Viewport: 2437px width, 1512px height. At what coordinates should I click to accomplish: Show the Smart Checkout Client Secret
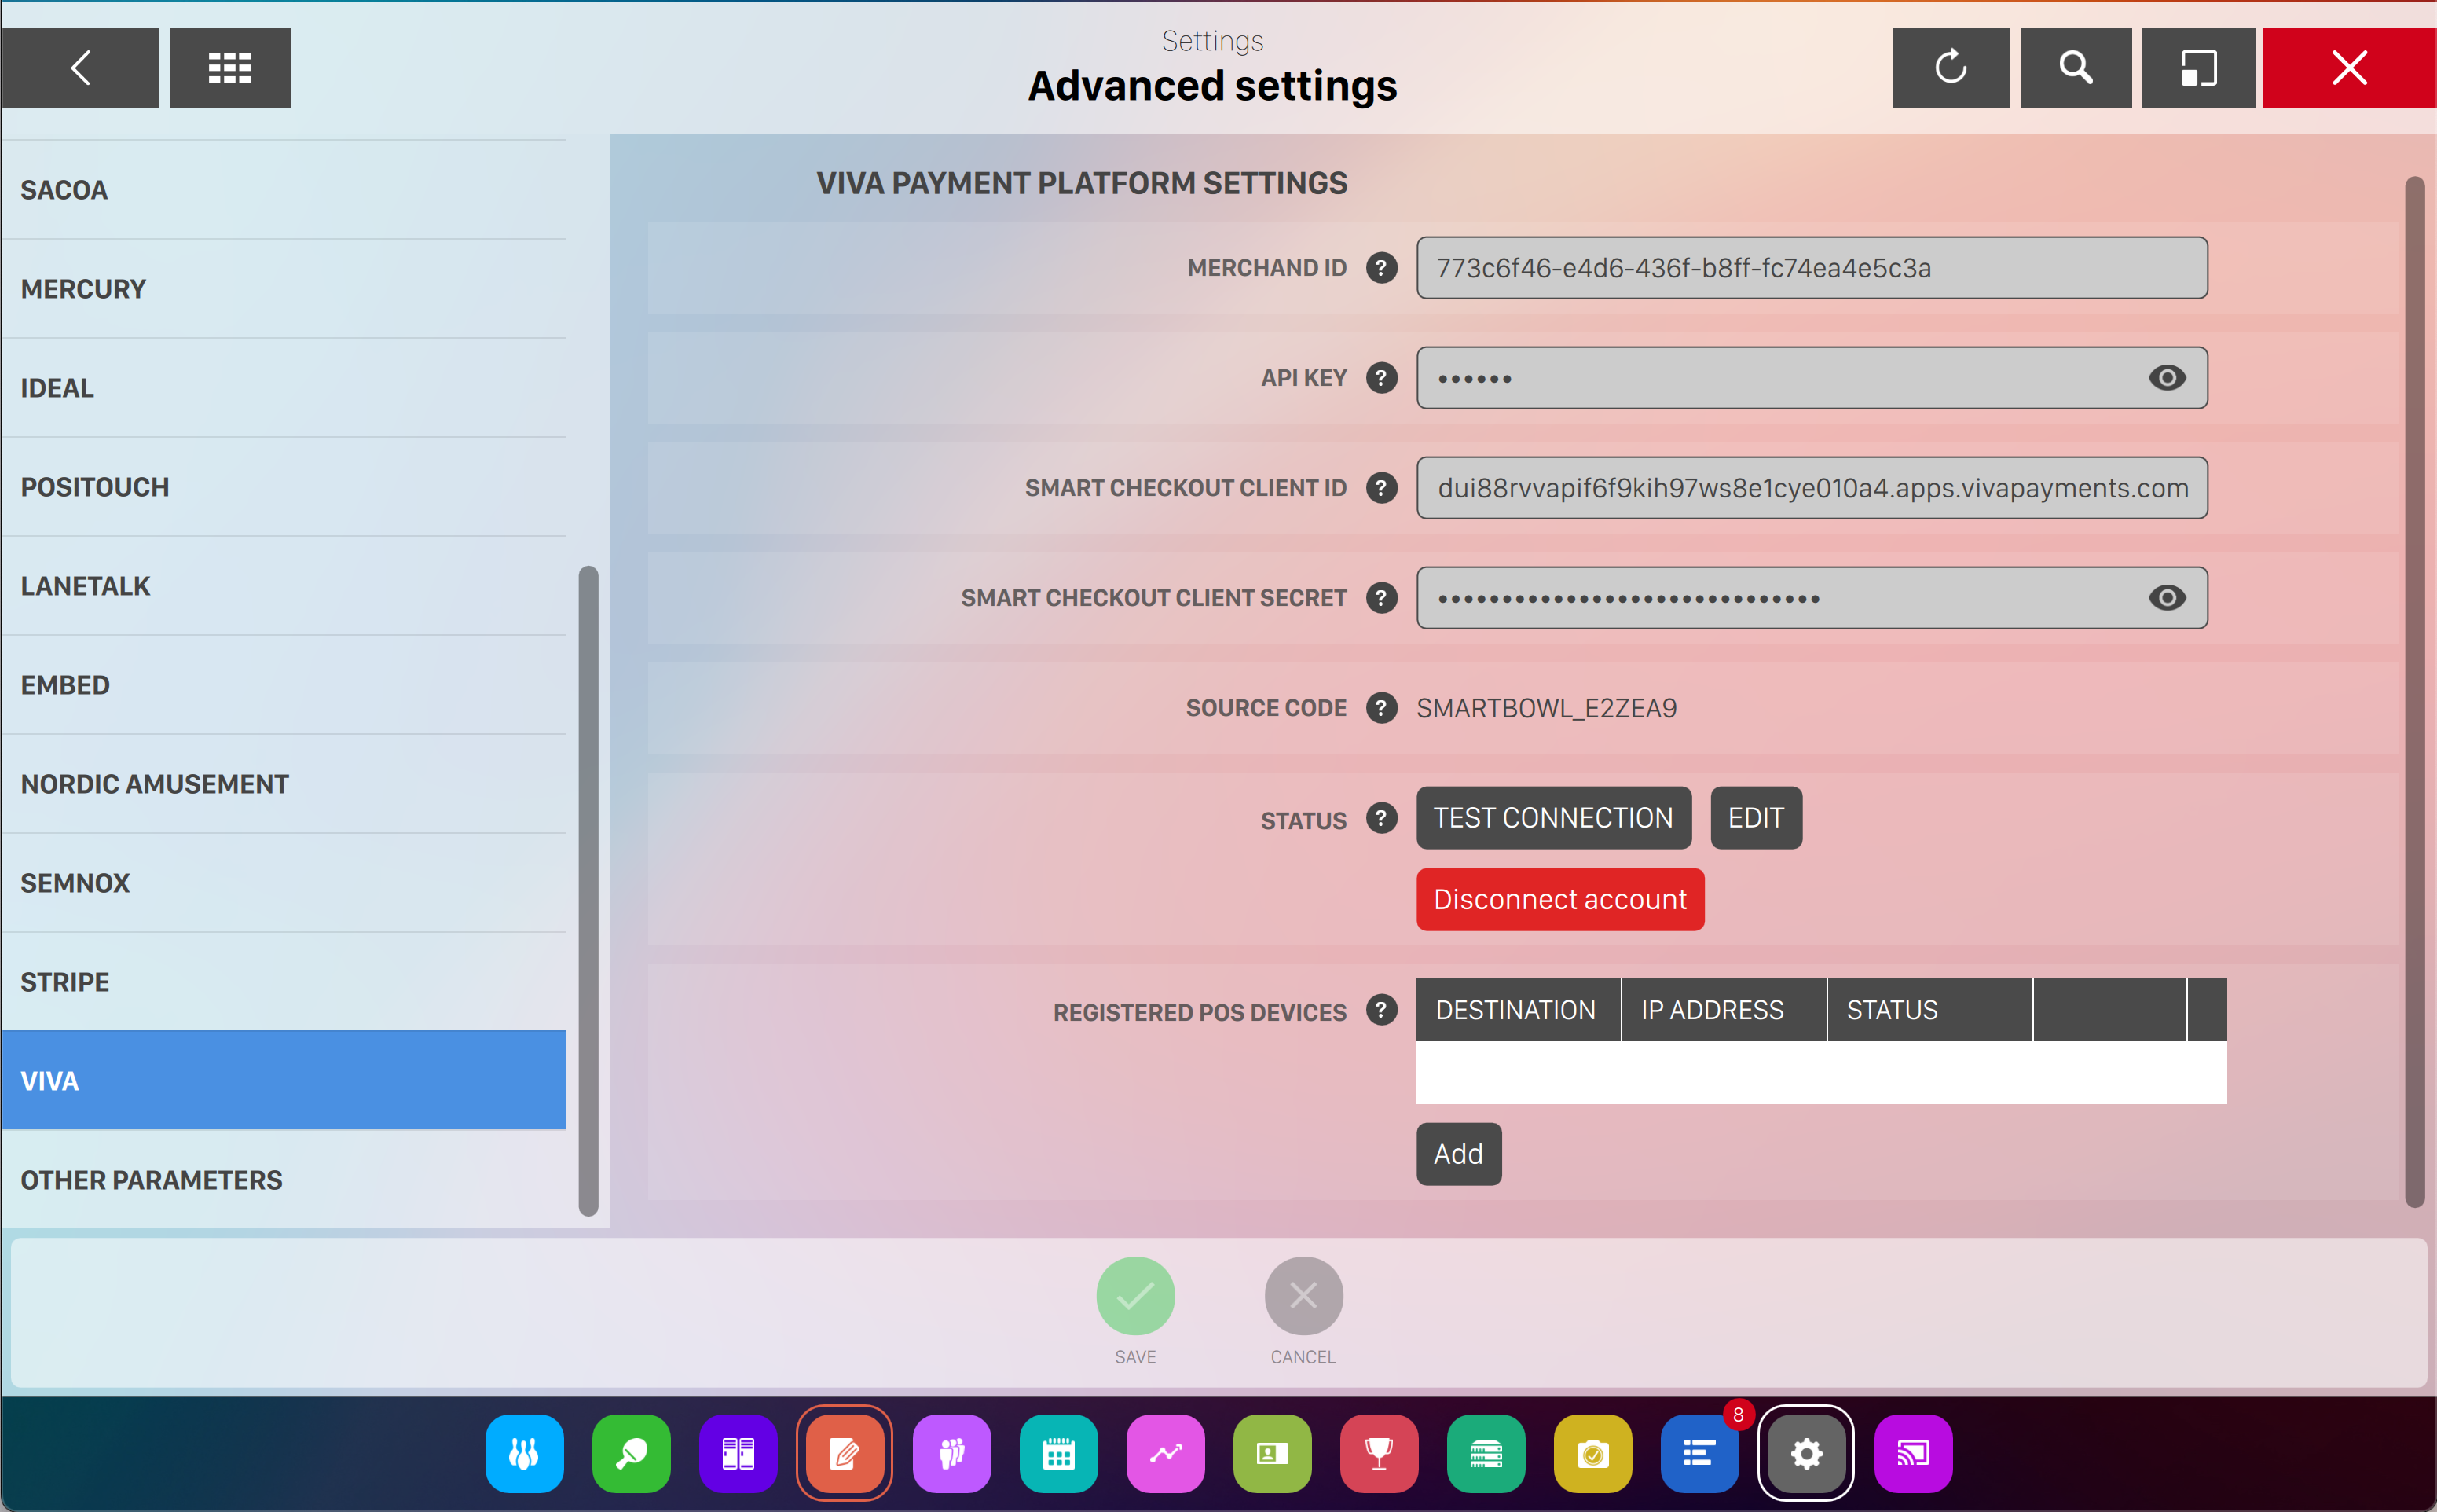coord(2166,598)
